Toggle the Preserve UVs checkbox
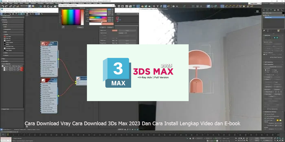Viewport: 285px width, 142px height. 266,75
